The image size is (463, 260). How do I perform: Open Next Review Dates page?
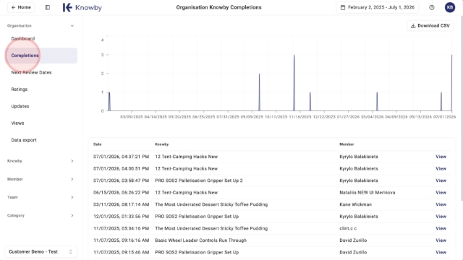(31, 72)
